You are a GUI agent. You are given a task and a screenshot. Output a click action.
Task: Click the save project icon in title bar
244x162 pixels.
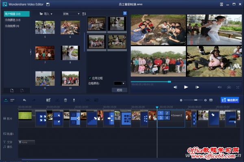(x=48, y=4)
